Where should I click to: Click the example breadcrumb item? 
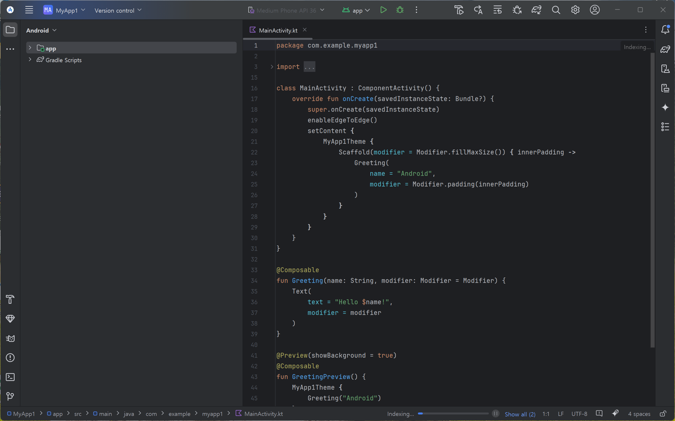point(179,414)
